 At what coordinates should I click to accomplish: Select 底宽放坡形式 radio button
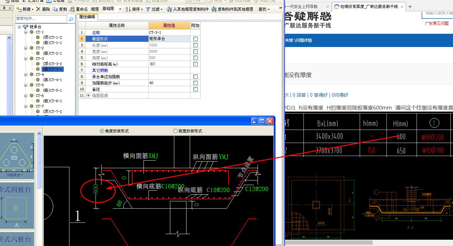coord(176,131)
